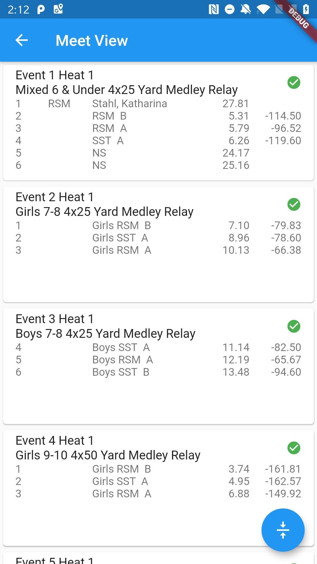Open Event 1 Heat 1 card title
The image size is (317, 564).
(x=55, y=75)
